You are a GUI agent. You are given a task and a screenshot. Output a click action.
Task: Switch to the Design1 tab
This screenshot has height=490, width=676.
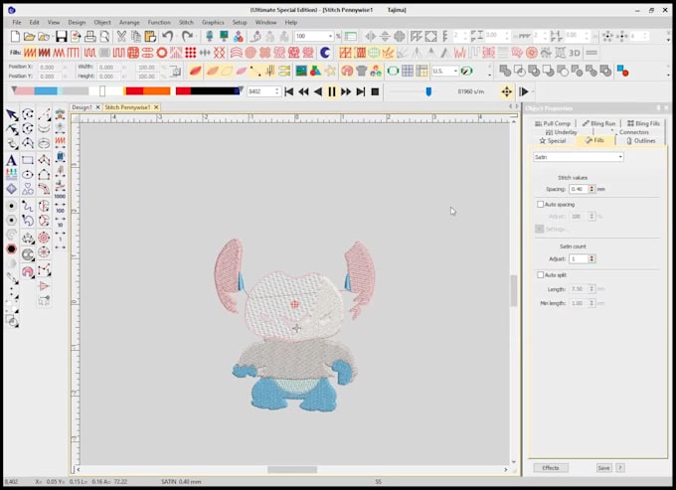click(82, 107)
